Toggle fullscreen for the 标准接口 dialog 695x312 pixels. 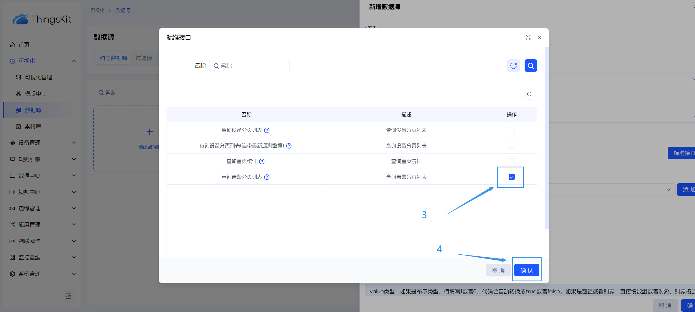[528, 37]
